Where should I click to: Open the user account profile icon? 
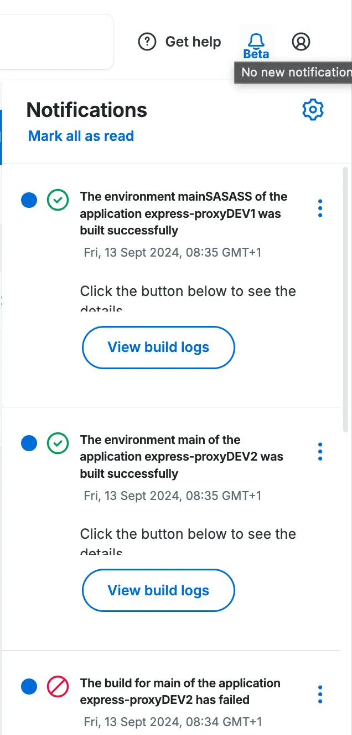point(301,41)
